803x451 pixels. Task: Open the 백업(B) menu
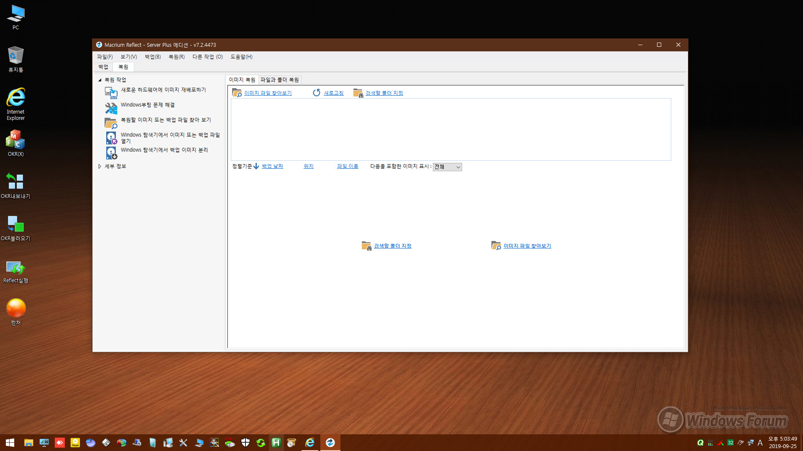pos(153,57)
